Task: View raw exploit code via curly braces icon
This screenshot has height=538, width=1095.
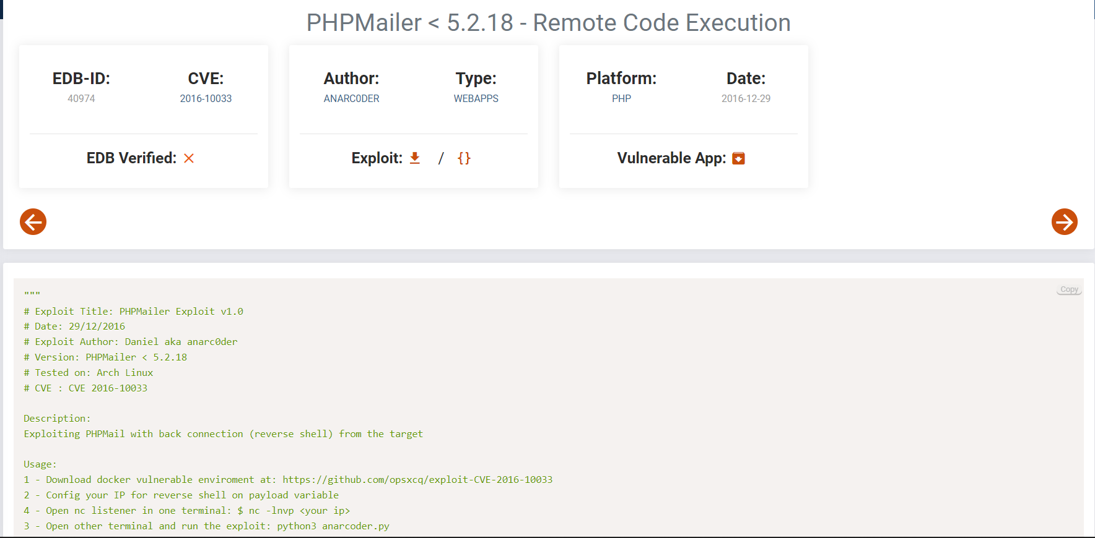Action: click(464, 158)
